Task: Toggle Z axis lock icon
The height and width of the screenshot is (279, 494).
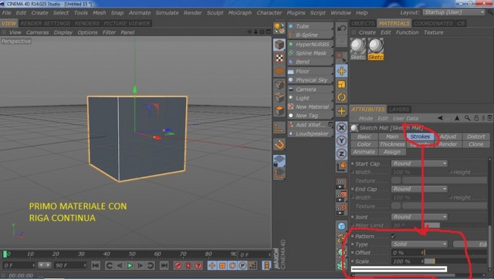Action: 341,154
